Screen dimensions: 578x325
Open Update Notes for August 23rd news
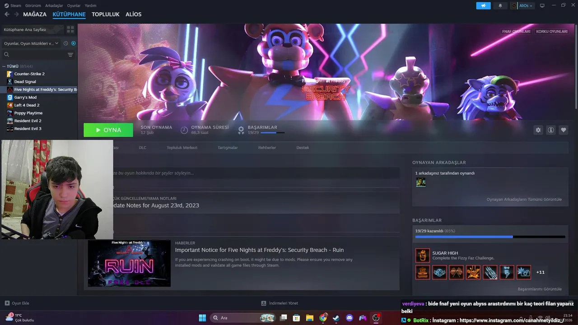tap(155, 205)
